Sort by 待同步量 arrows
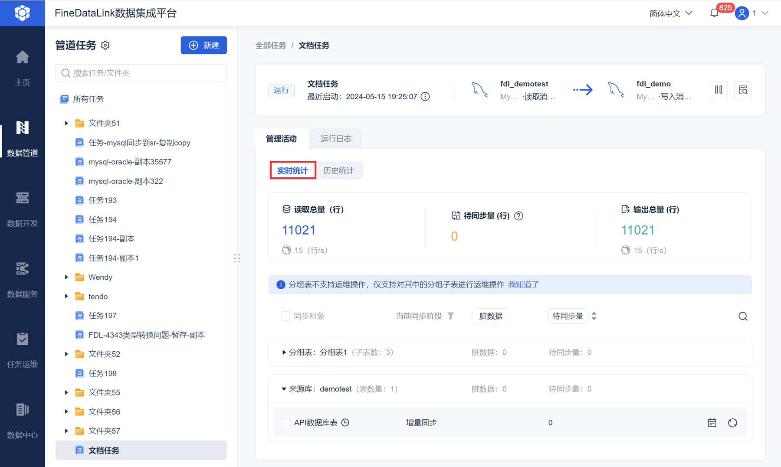This screenshot has width=781, height=467. coord(594,316)
